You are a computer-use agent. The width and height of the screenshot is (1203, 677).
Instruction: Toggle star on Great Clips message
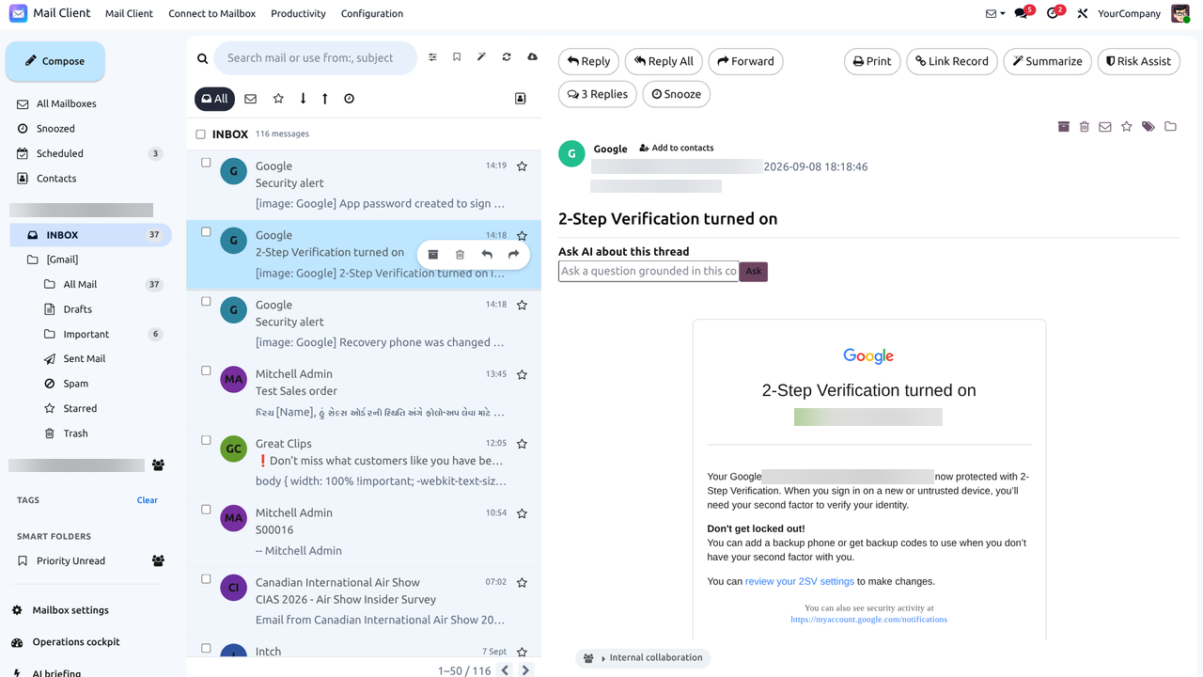click(522, 444)
